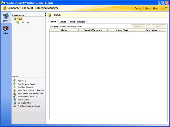Click the title bar Symantec shield icon
Image resolution: width=170 pixels, height=127 pixels.
[2, 3]
